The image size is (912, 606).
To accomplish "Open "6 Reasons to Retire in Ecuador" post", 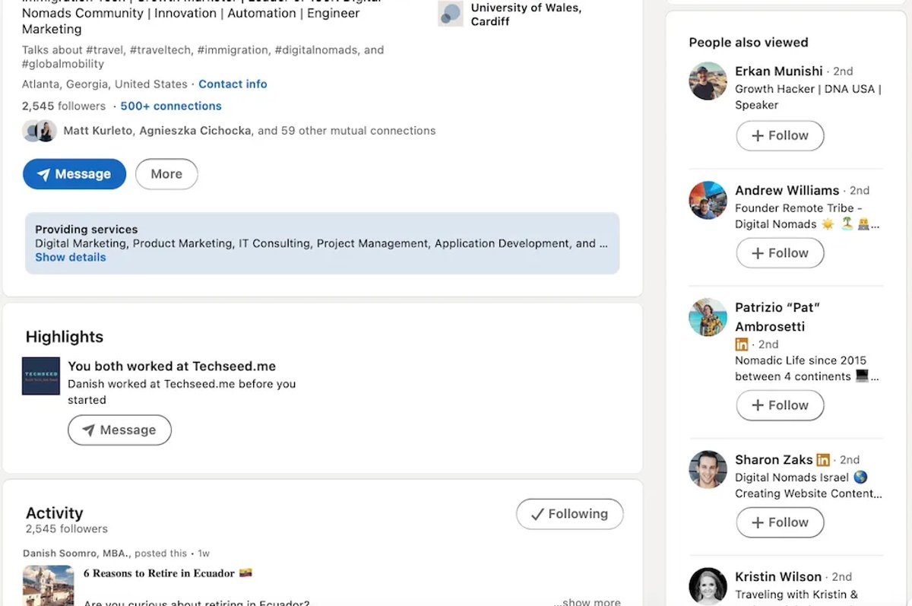I will [x=167, y=573].
